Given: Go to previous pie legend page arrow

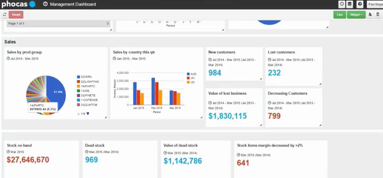Looking at the screenshot, I should pos(78,113).
